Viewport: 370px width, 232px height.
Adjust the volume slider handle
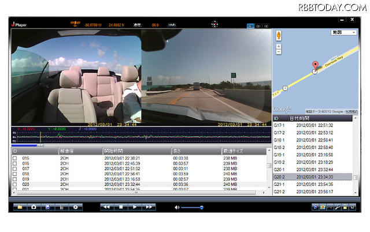click(x=201, y=207)
